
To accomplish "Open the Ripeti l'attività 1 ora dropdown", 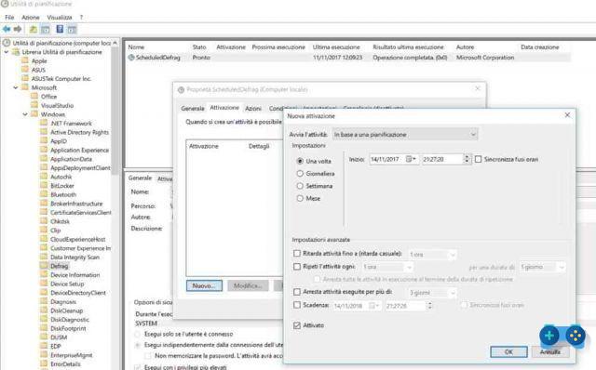I will pyautogui.click(x=387, y=267).
